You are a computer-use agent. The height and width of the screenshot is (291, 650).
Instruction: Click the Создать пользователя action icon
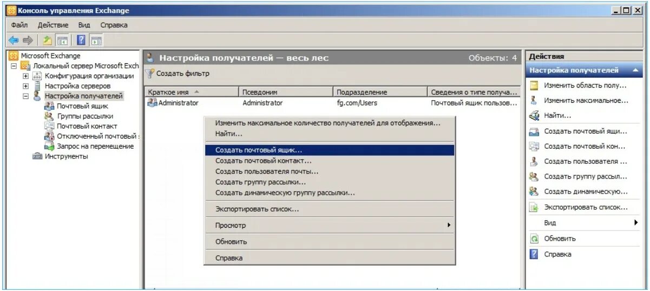pyautogui.click(x=534, y=161)
